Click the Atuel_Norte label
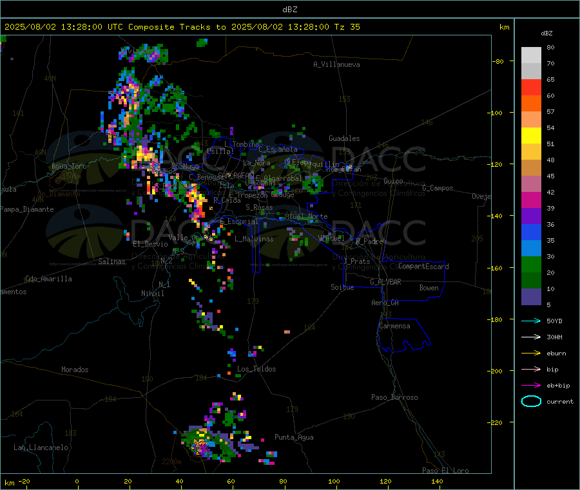Screen dimensions: 580x490 [x=306, y=216]
